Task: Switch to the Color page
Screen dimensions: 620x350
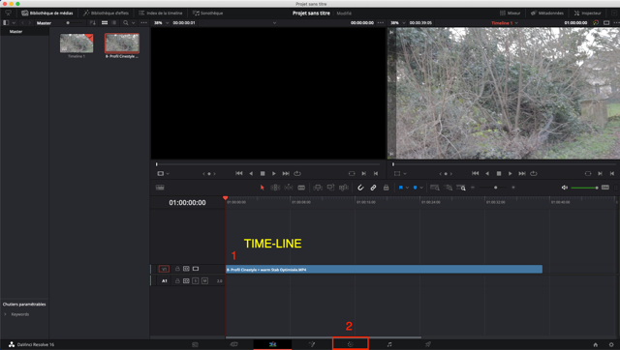Action: (351, 344)
